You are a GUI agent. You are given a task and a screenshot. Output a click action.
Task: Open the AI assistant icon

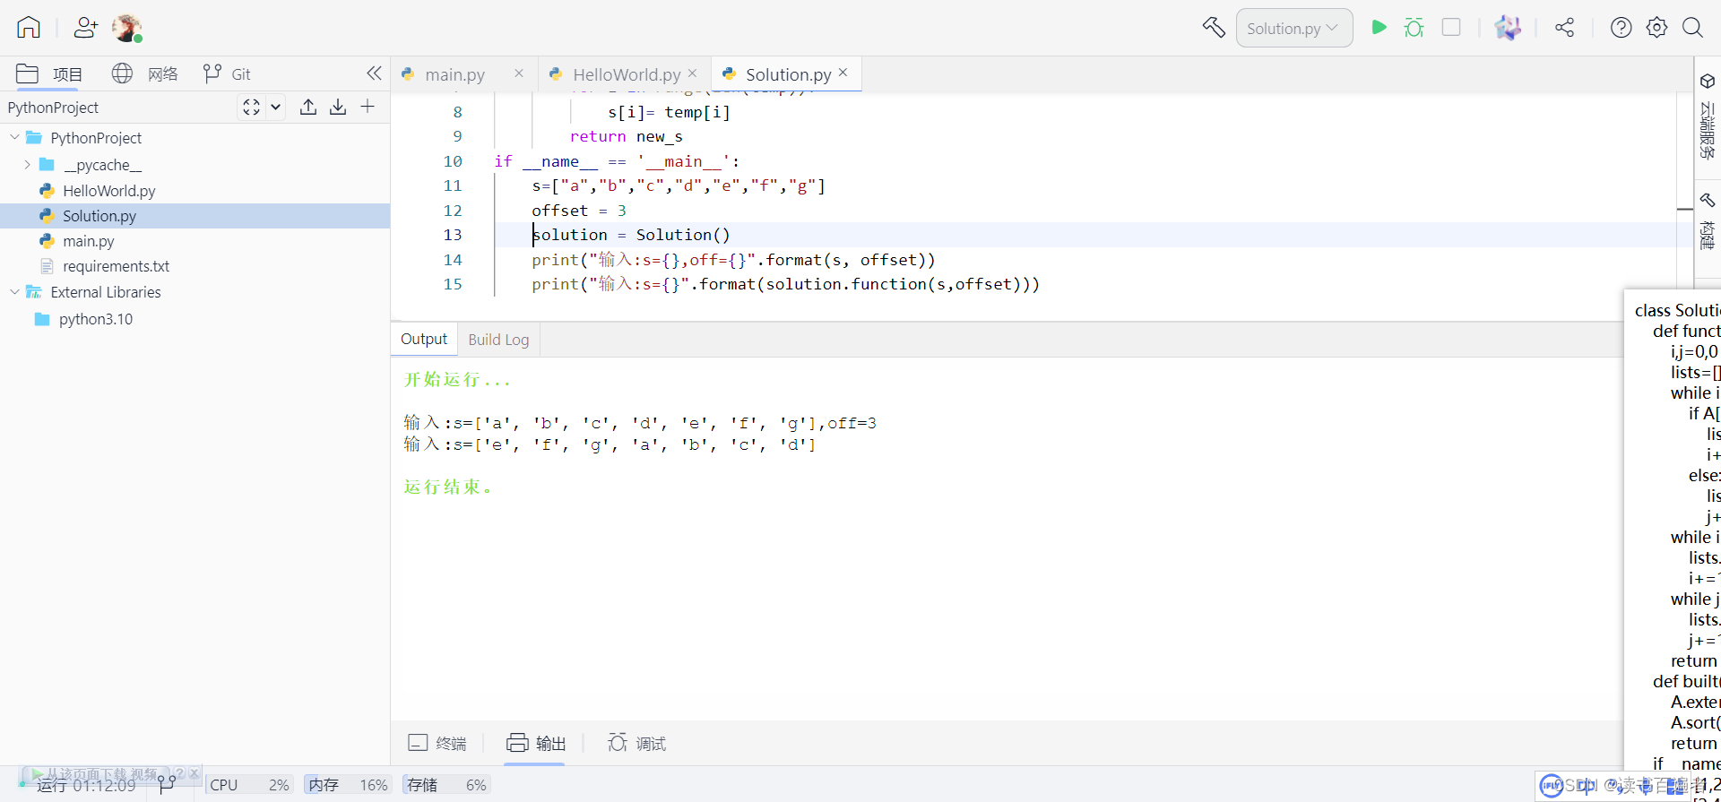1508,28
